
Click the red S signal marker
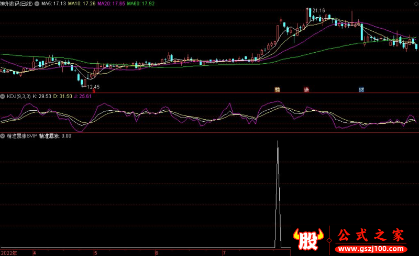point(94,90)
